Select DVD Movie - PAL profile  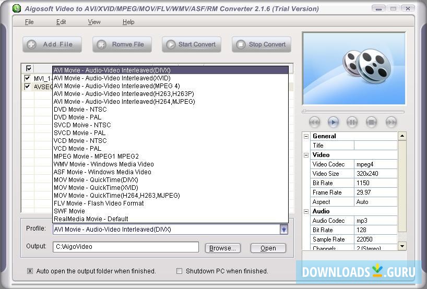pos(170,117)
